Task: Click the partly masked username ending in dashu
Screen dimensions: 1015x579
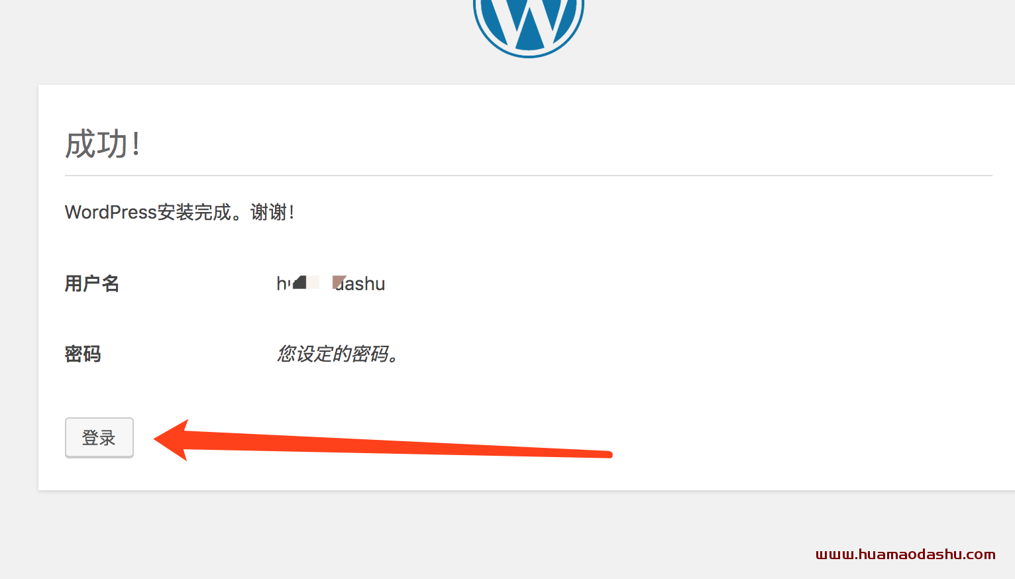Action: [331, 284]
